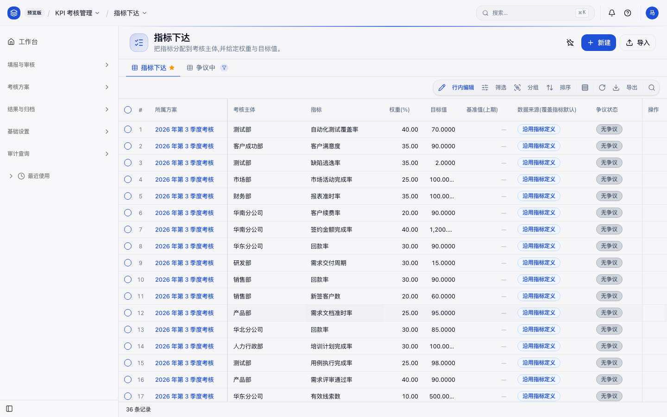Select row 7 (华南分公司 签约金额完成率)
667x417 pixels.
(x=128, y=229)
